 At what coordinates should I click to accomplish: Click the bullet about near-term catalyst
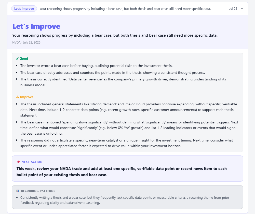click(127, 143)
